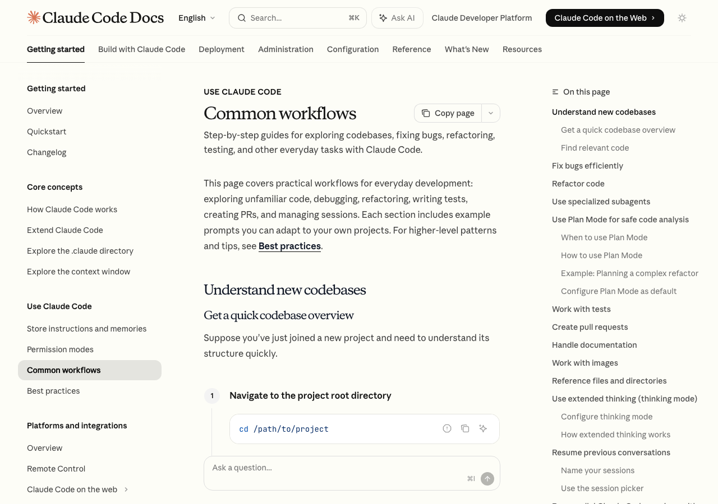The image size is (718, 504).
Task: Switch to the Deployment tab
Action: (222, 49)
